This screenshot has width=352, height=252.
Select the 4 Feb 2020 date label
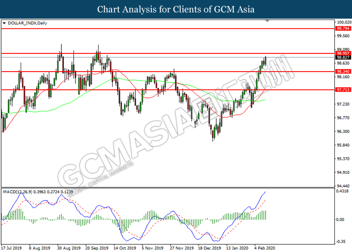(265, 248)
